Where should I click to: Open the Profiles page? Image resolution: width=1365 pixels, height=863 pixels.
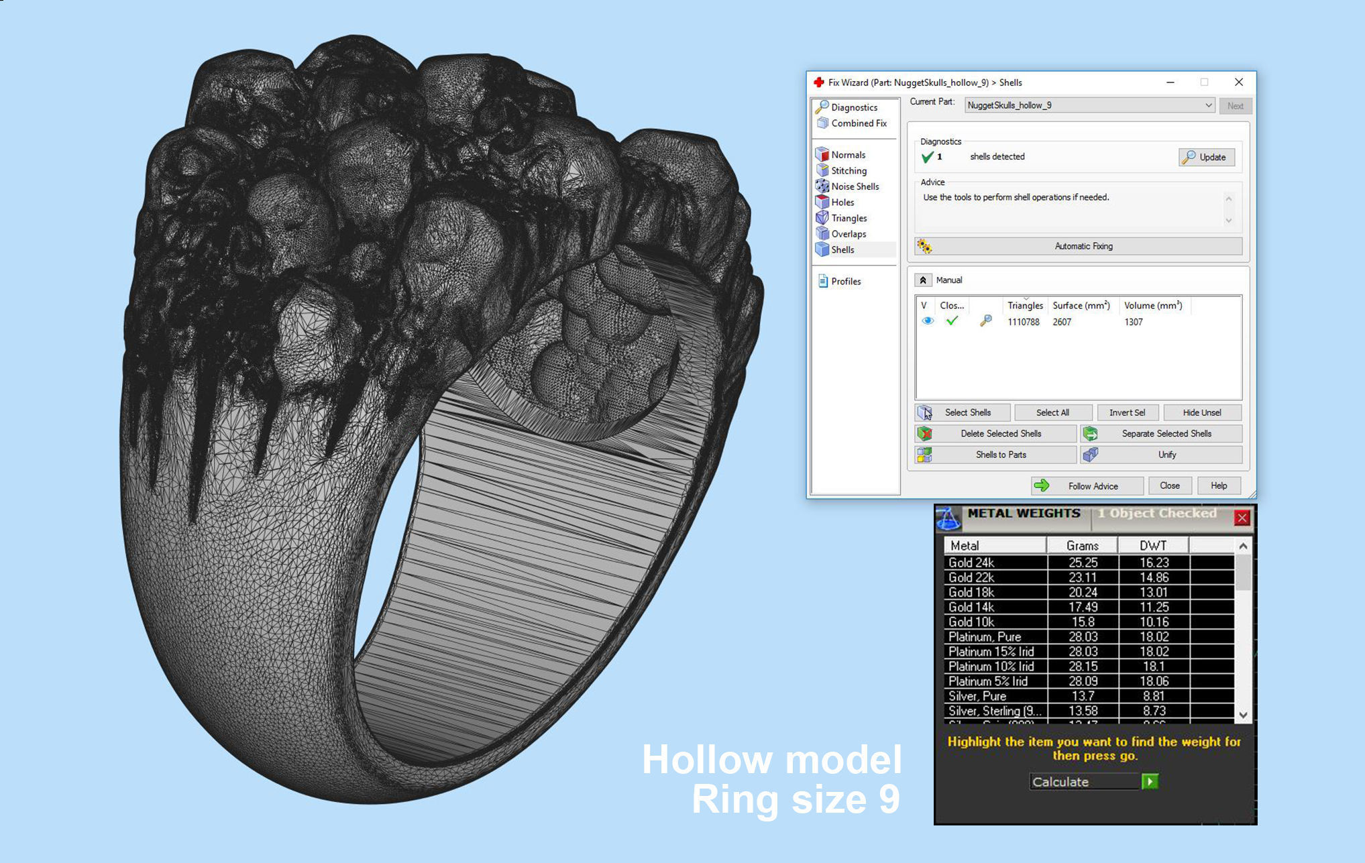coord(845,282)
